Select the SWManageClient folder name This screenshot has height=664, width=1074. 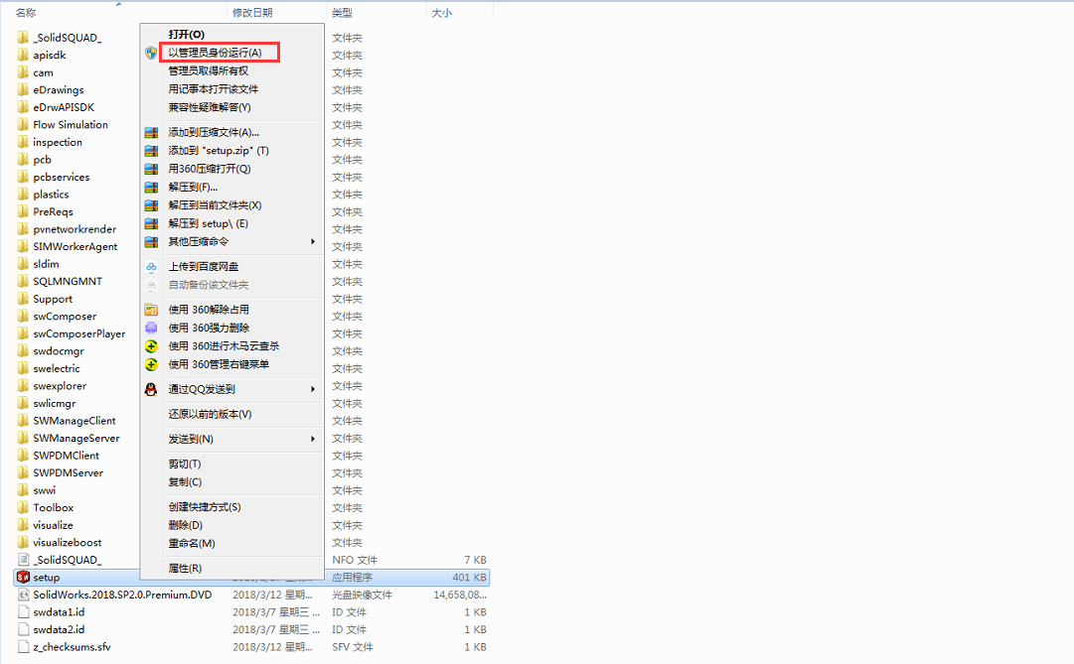tap(75, 421)
